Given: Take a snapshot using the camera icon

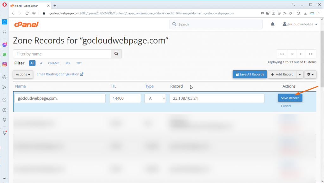Looking at the screenshot, I should tap(273, 13).
